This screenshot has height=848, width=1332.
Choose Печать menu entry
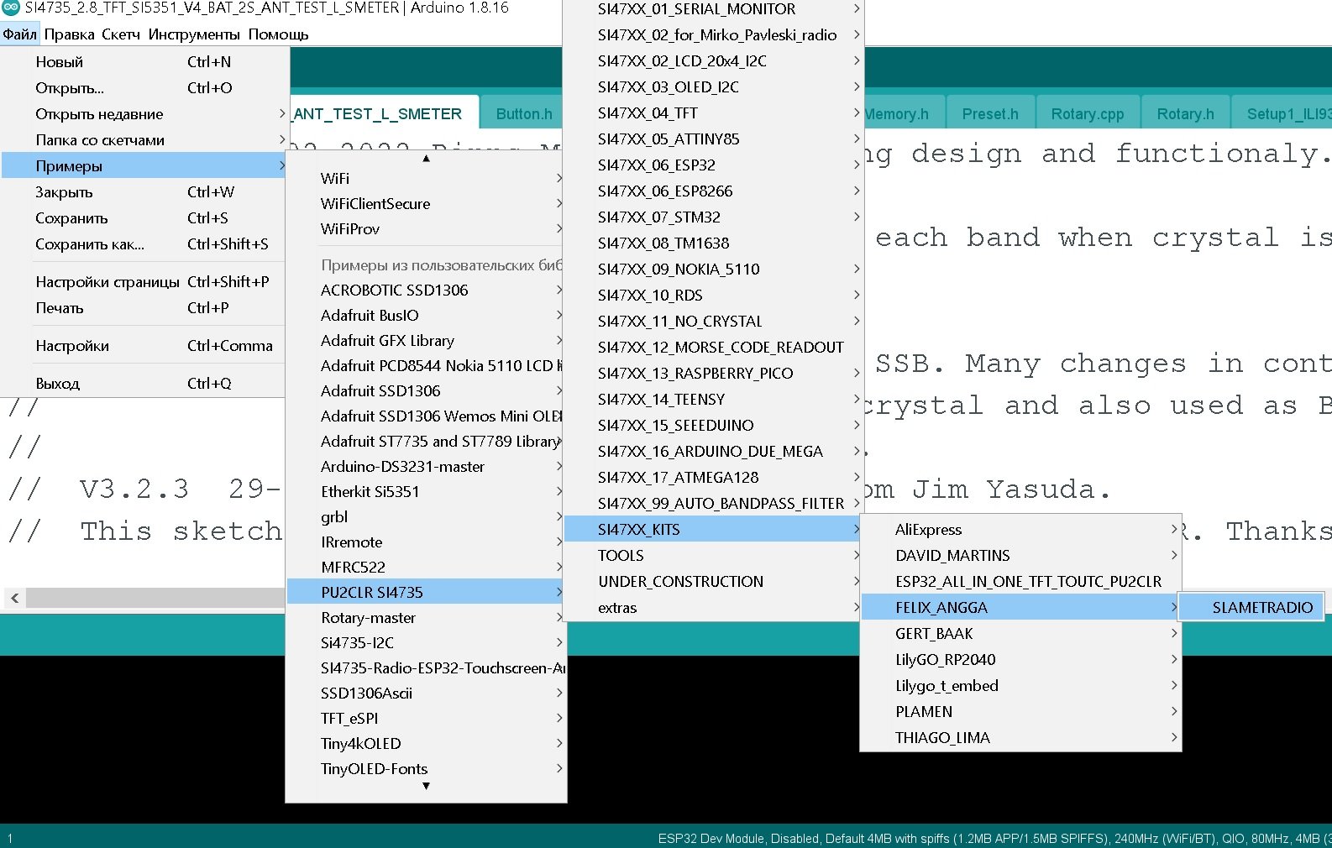click(144, 307)
